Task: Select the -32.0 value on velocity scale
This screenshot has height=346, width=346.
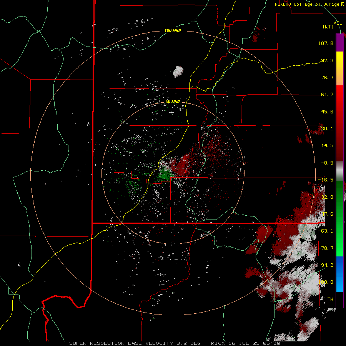Action: [326, 197]
